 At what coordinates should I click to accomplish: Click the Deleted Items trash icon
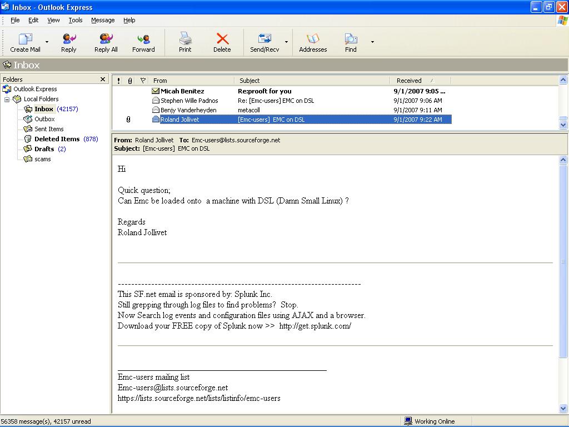pos(28,139)
